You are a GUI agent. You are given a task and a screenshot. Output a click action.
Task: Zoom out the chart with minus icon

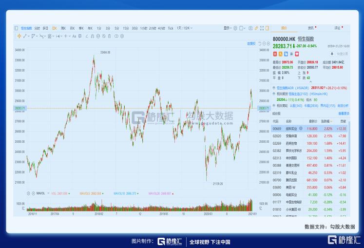pyautogui.click(x=264, y=43)
